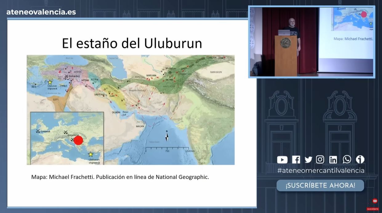The image size is (382, 213).
Task: Click the small red SUSCRÍBETE label
Action: pyautogui.click(x=372, y=209)
